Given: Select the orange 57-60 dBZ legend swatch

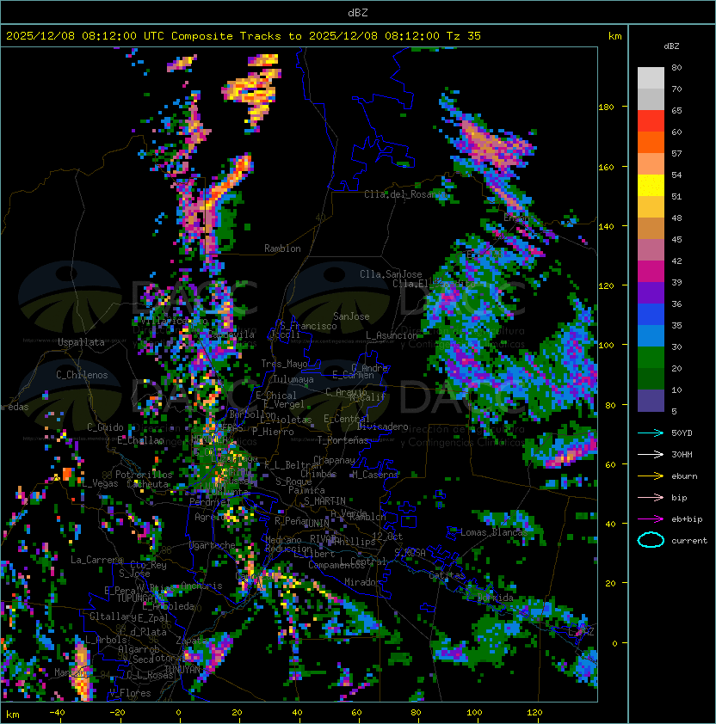Looking at the screenshot, I should point(651,143).
